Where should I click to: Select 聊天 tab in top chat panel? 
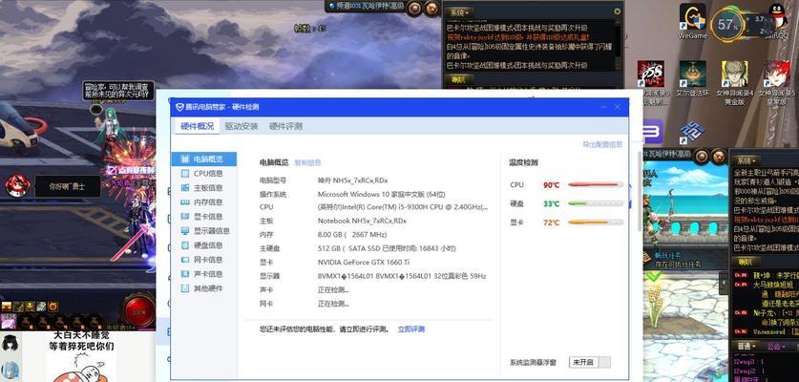pyautogui.click(x=459, y=79)
